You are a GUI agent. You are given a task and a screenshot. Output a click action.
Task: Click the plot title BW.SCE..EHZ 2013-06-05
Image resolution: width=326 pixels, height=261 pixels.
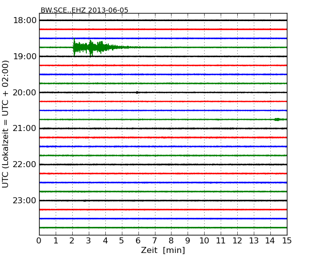coord(84,10)
